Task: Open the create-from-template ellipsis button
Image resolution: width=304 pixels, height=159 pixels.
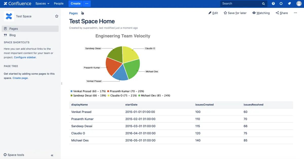Action: pyautogui.click(x=87, y=4)
